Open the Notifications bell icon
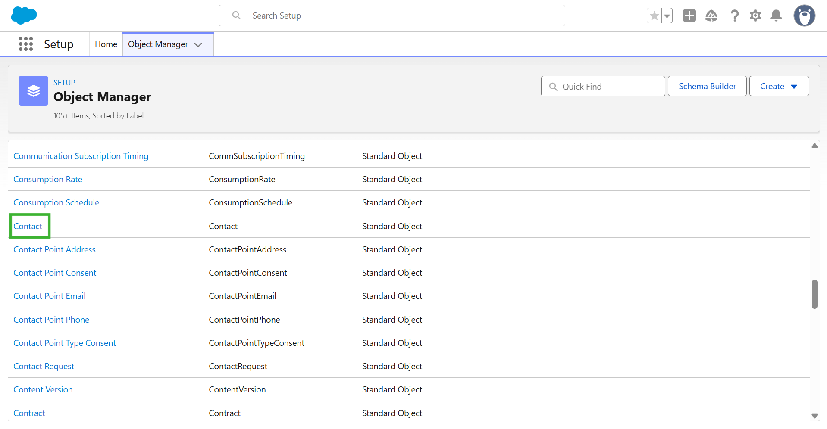This screenshot has width=827, height=429. tap(776, 16)
